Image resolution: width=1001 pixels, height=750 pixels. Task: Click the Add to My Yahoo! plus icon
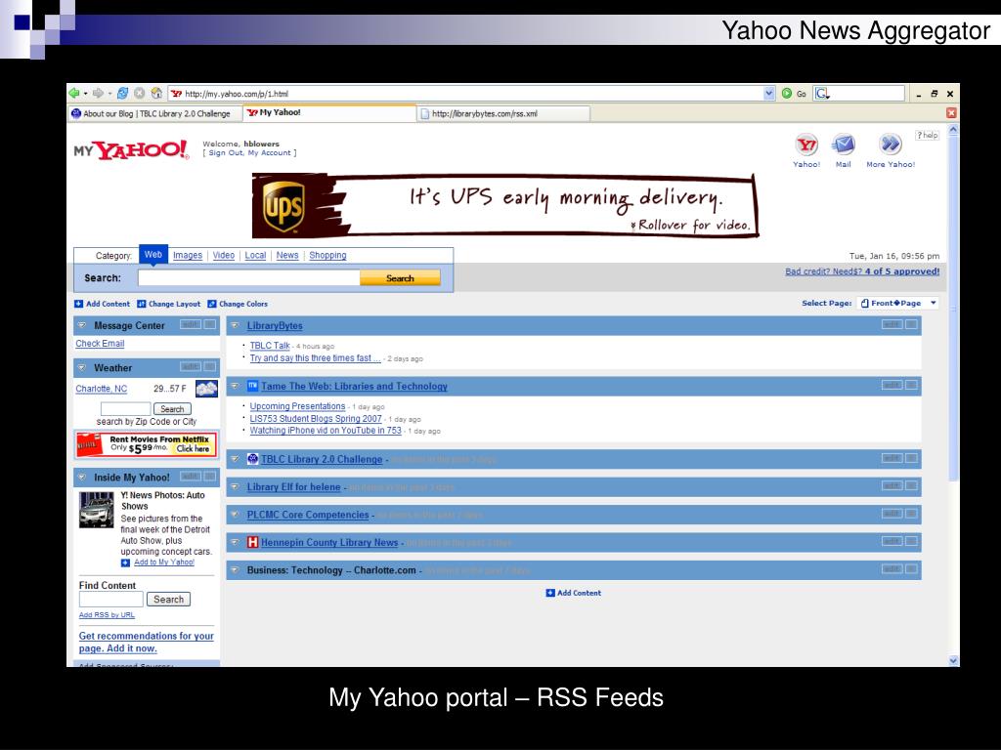[x=125, y=562]
